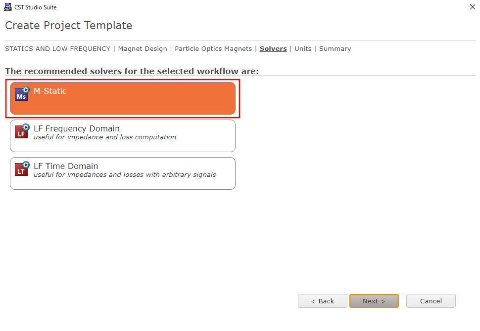Pick the LF Time Domain title
The width and height of the screenshot is (480, 331).
(x=66, y=166)
